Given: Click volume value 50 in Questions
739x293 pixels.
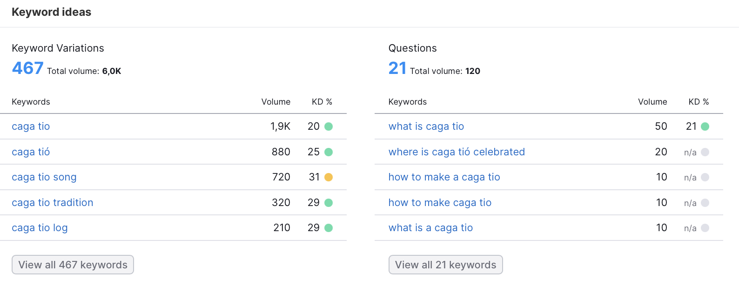Looking at the screenshot, I should [x=661, y=127].
